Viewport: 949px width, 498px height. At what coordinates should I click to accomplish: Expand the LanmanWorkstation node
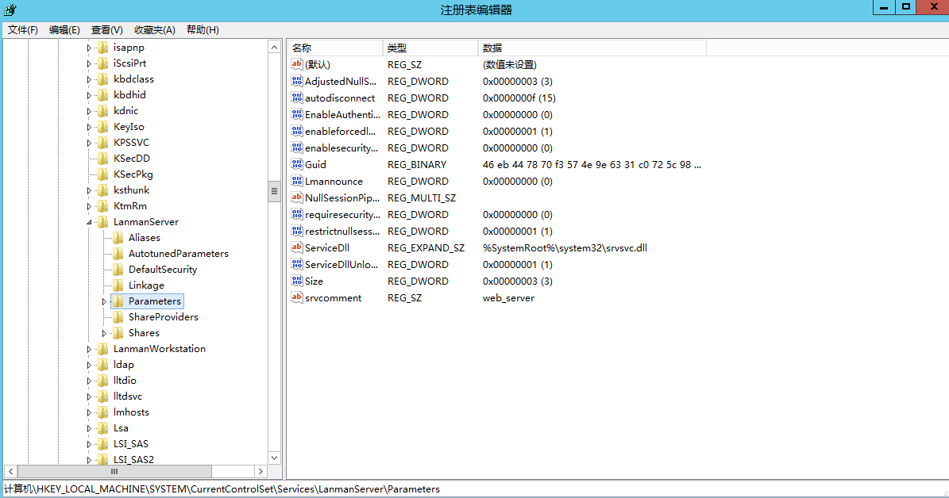[89, 349]
